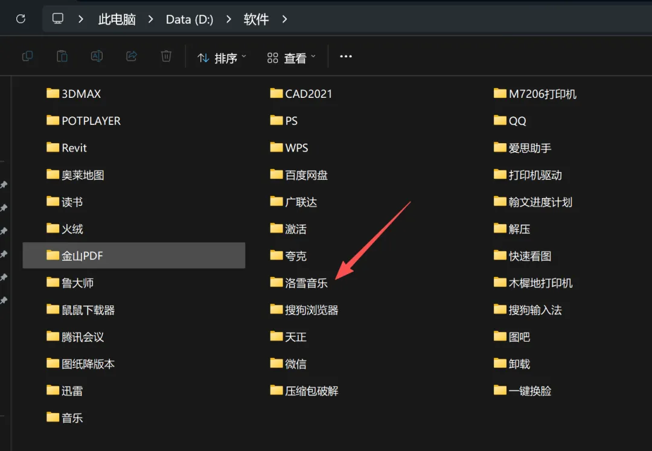Select the 3DMAX folder icon
The width and height of the screenshot is (652, 451).
(53, 93)
